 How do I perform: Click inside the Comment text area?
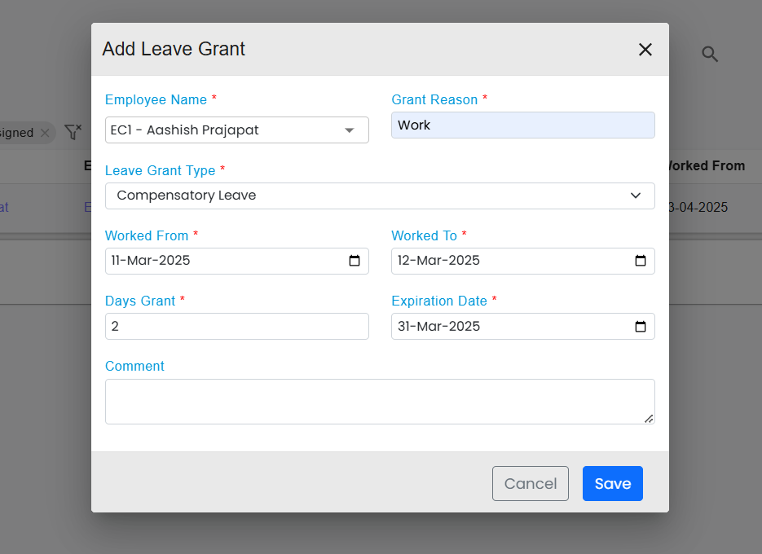tap(379, 401)
